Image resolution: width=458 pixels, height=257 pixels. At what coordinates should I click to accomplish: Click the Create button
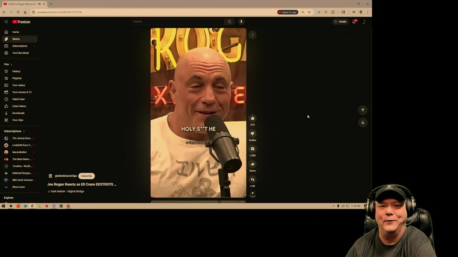tap(340, 22)
